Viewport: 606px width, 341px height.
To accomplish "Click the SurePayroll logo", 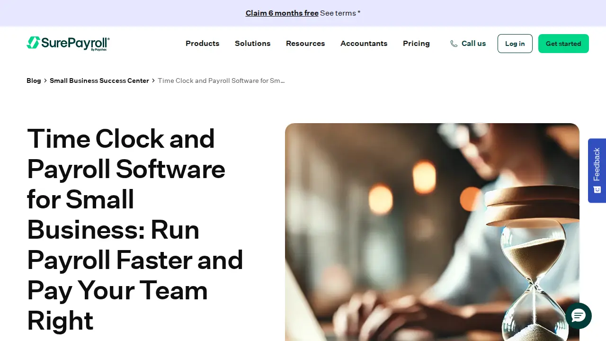I will tap(68, 43).
